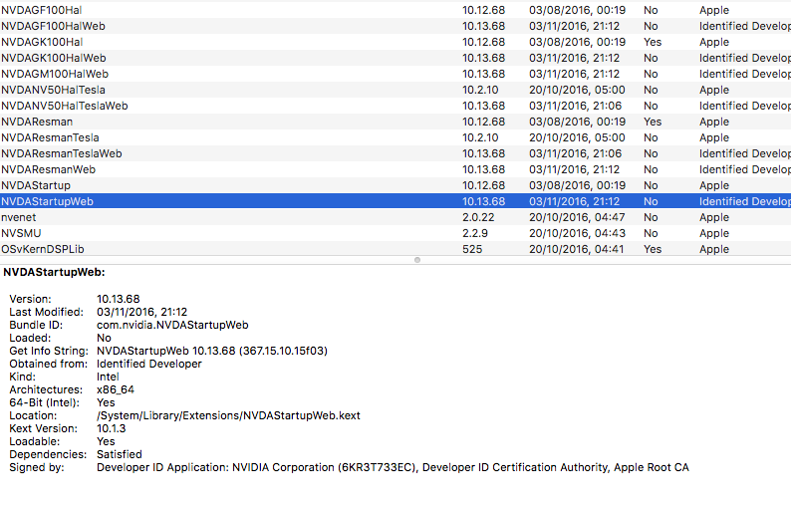Image resolution: width=791 pixels, height=508 pixels.
Task: Select the OSvKernDSPLib row
Action: click(395, 249)
